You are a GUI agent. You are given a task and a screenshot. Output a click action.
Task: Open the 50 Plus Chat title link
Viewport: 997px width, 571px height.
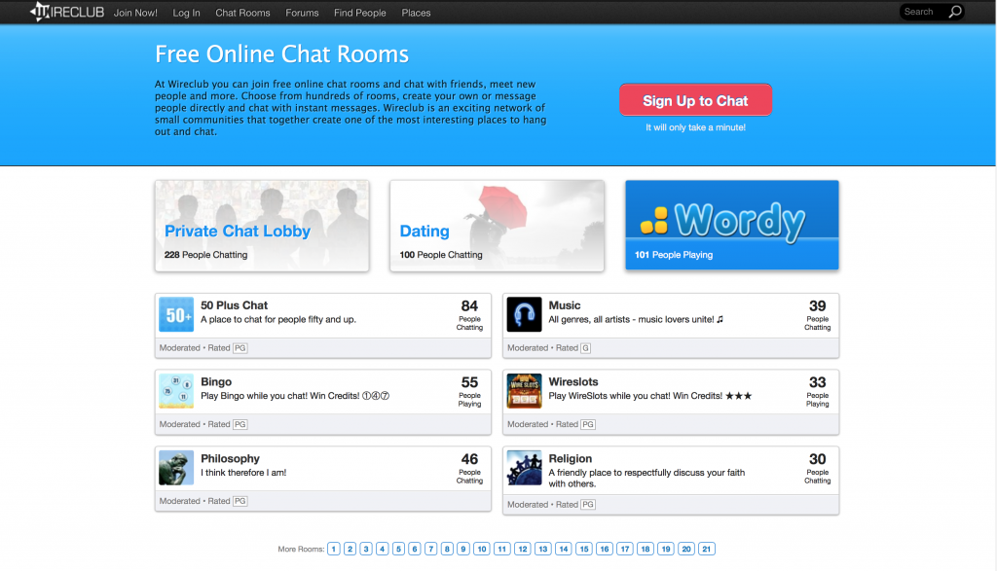click(234, 305)
